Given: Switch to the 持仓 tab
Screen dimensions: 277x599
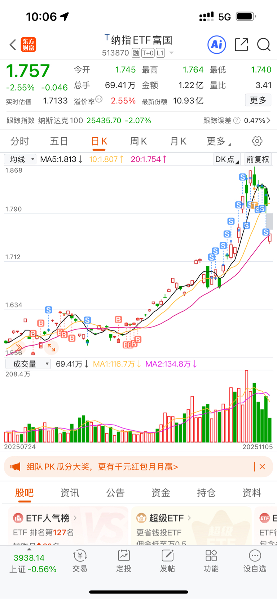Looking at the screenshot, I should point(206,493).
